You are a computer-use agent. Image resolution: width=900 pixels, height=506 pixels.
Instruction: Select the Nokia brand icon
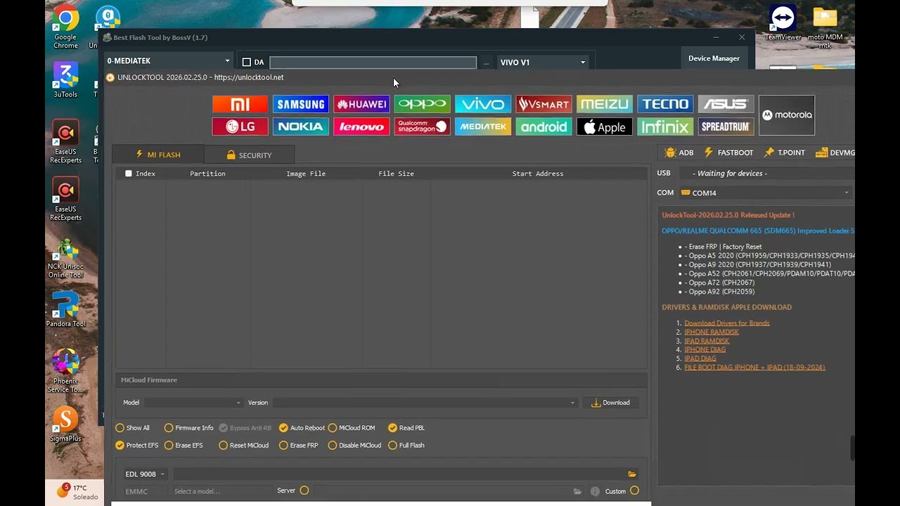pyautogui.click(x=300, y=126)
